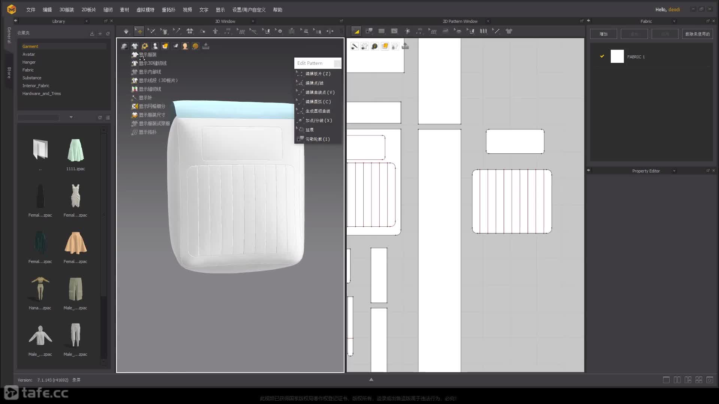The width and height of the screenshot is (719, 404).
Task: Click the avatar display icon in 3D window
Action: pos(155,46)
